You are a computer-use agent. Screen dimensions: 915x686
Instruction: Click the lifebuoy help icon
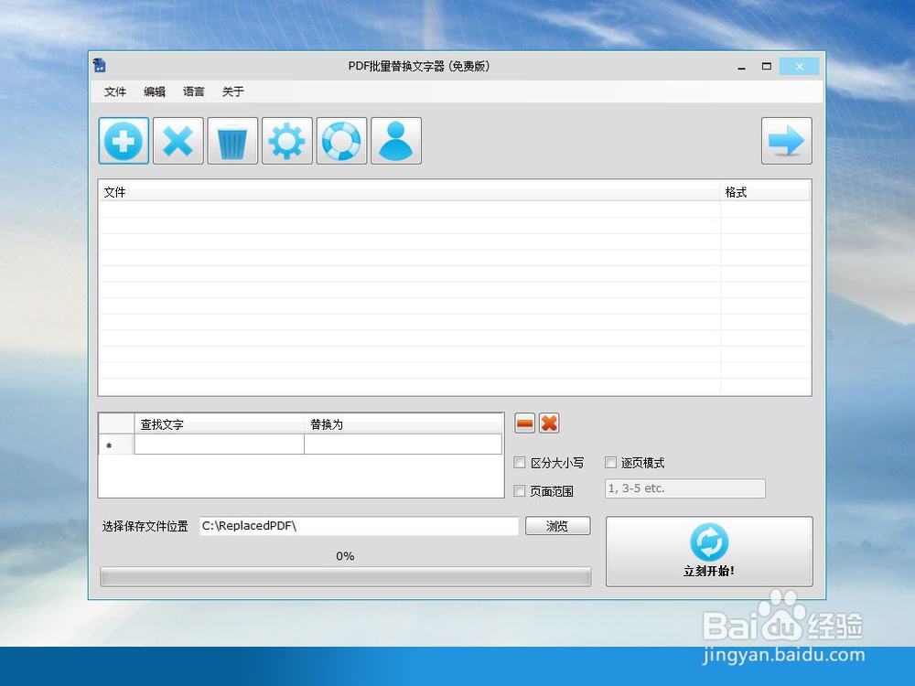tap(341, 140)
